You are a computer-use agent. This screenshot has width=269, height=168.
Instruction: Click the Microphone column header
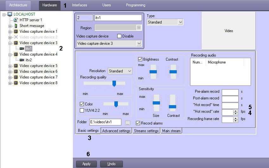coord(225,62)
